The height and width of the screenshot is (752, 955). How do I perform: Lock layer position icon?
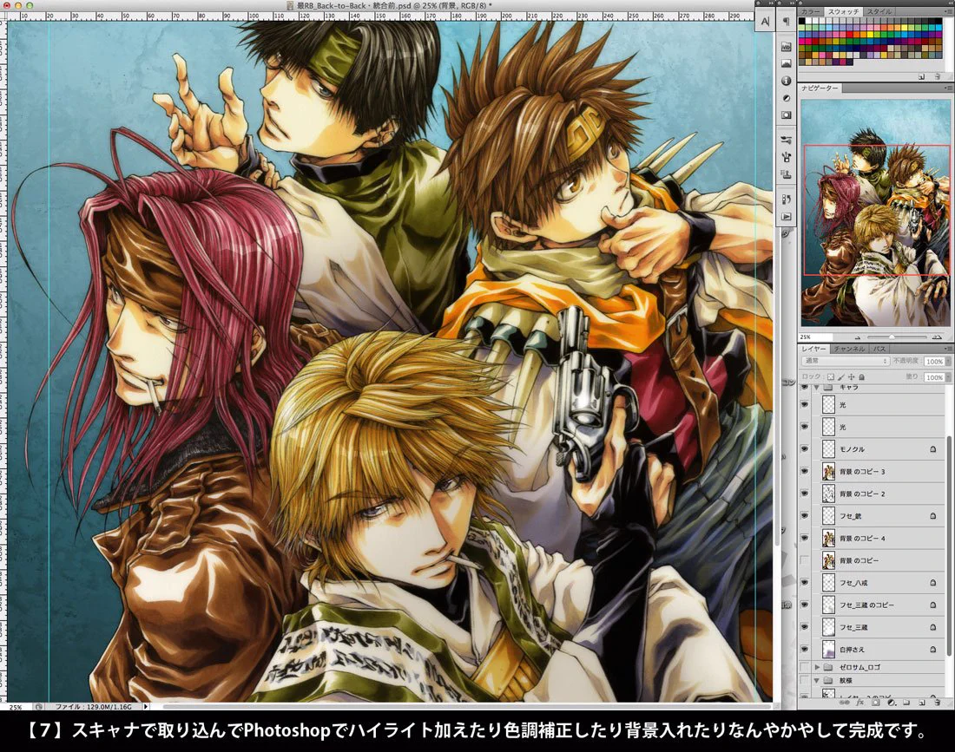tap(852, 377)
